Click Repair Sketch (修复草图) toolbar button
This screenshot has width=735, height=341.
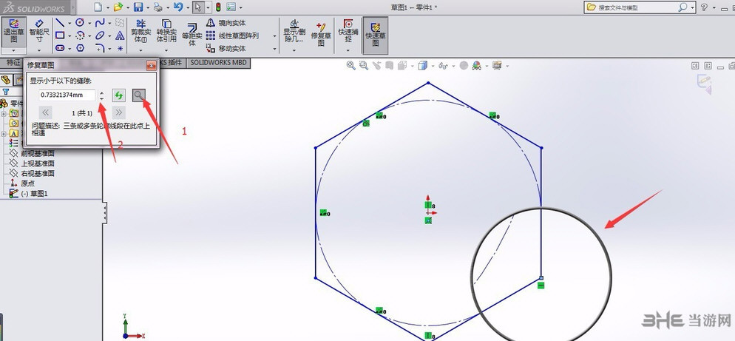coord(321,34)
